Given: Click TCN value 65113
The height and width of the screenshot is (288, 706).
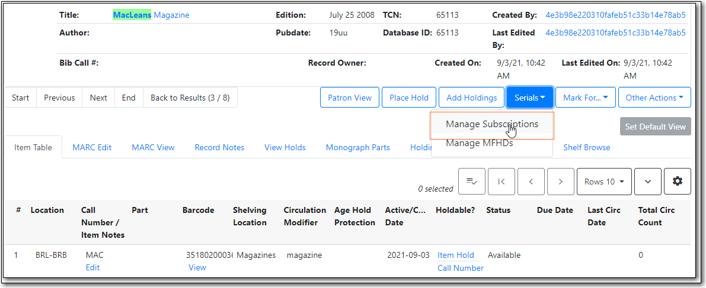Looking at the screenshot, I should (x=448, y=15).
